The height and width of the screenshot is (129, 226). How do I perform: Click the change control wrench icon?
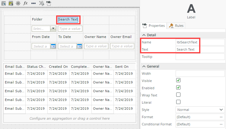pyautogui.click(x=42, y=3)
